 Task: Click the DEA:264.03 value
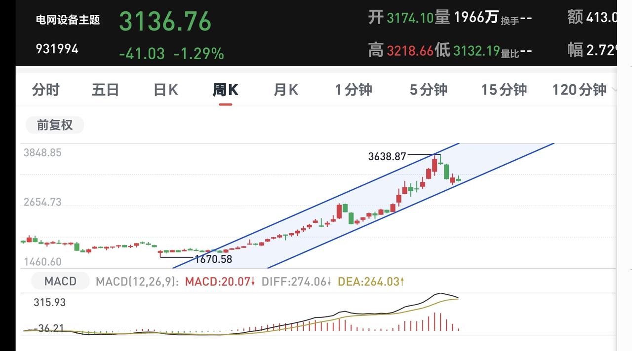tap(371, 282)
